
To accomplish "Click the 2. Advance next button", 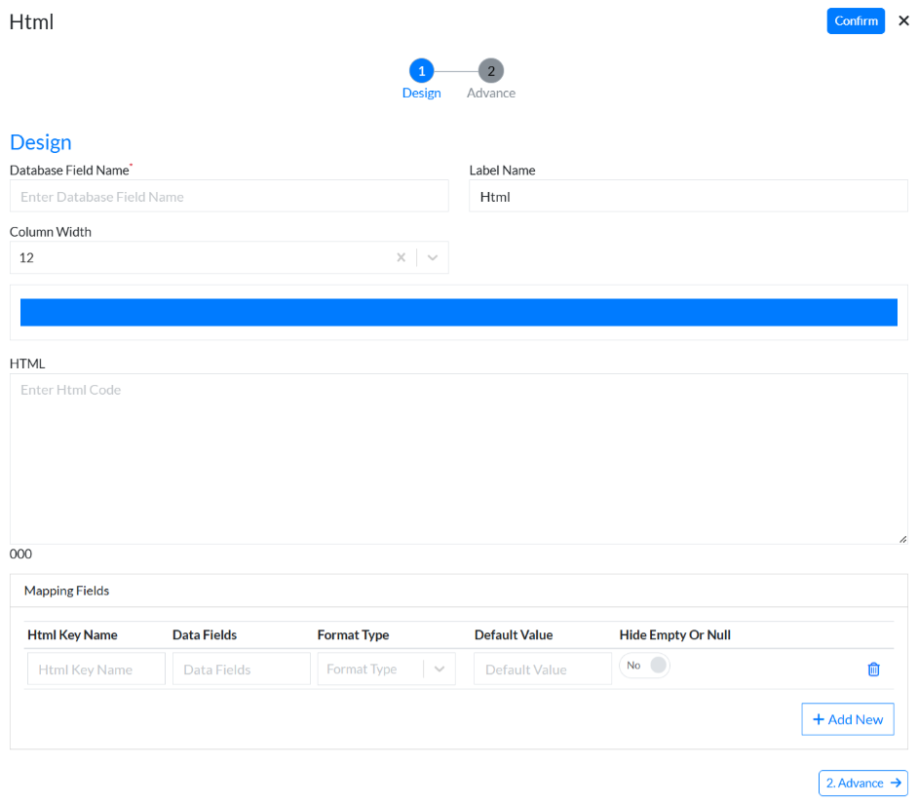I will (x=862, y=783).
